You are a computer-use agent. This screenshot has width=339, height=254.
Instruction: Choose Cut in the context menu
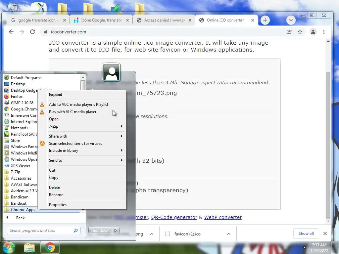(x=82, y=170)
